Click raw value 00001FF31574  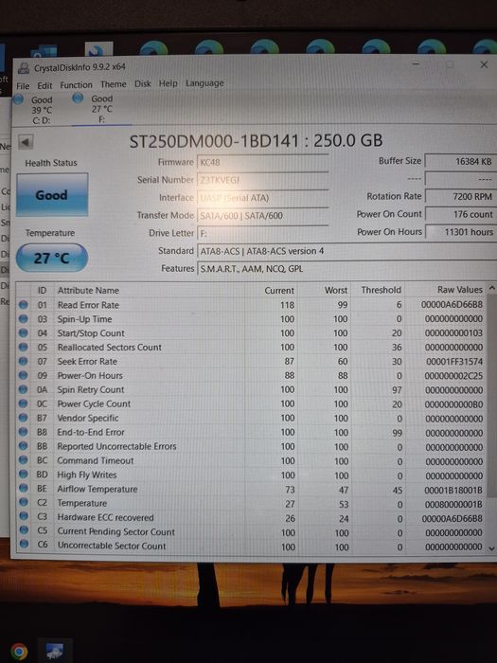[x=453, y=362]
